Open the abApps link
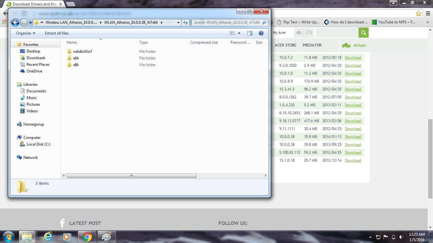Viewport: 433px width, 243px height. tap(354, 45)
